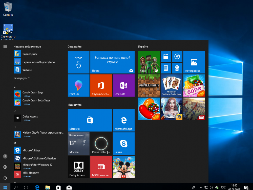Open the Paint 3D tile
Screen dimensions: 253x190
click(x=78, y=85)
